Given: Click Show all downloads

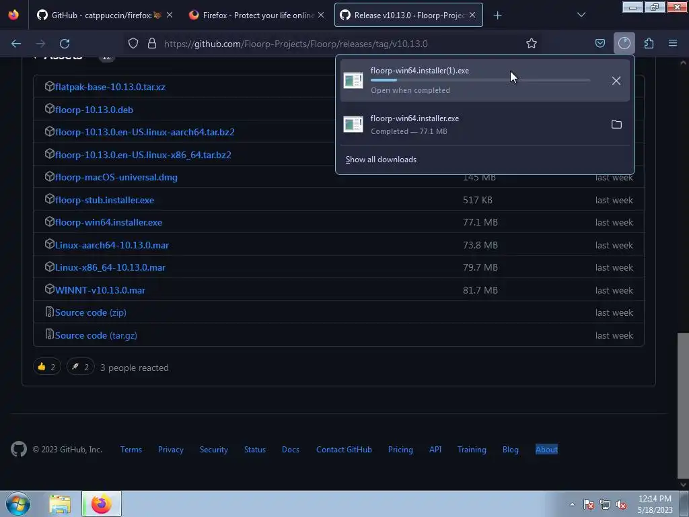Looking at the screenshot, I should pyautogui.click(x=381, y=160).
